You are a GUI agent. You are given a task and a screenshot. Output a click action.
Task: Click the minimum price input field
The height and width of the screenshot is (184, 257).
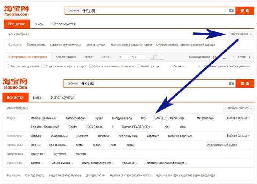tap(126, 57)
